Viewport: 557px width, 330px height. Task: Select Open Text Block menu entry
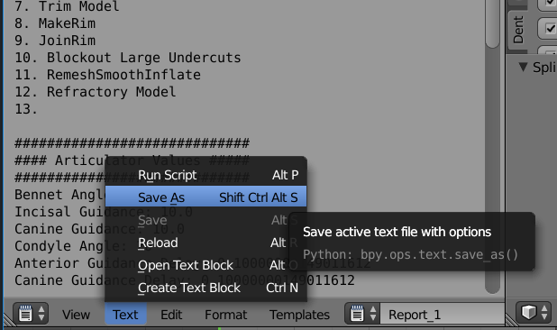(x=205, y=265)
